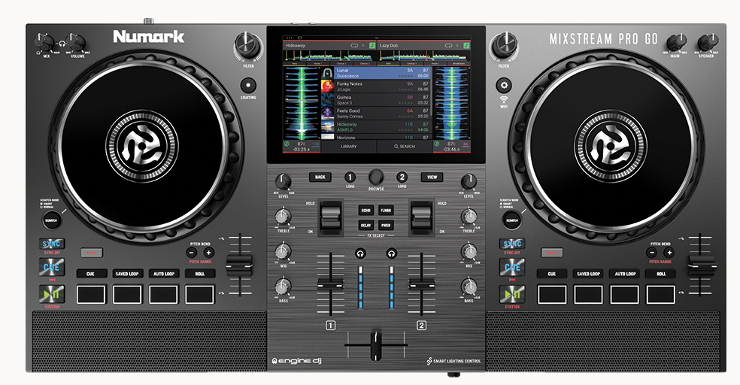
Task: Open the LIBRARY tab on touchscreen
Action: coord(348,147)
